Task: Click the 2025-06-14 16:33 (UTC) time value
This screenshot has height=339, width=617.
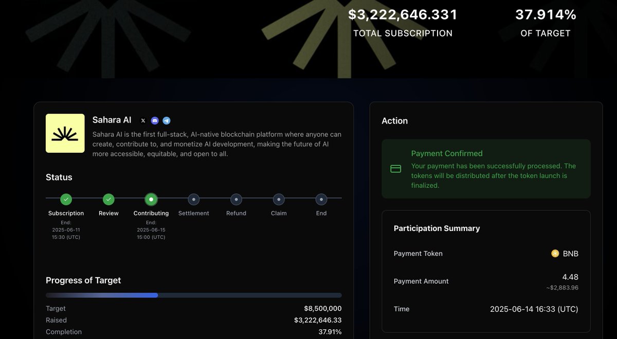Action: click(x=534, y=309)
